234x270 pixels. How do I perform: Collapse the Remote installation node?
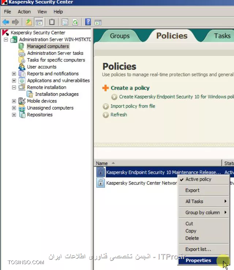(x=14, y=87)
